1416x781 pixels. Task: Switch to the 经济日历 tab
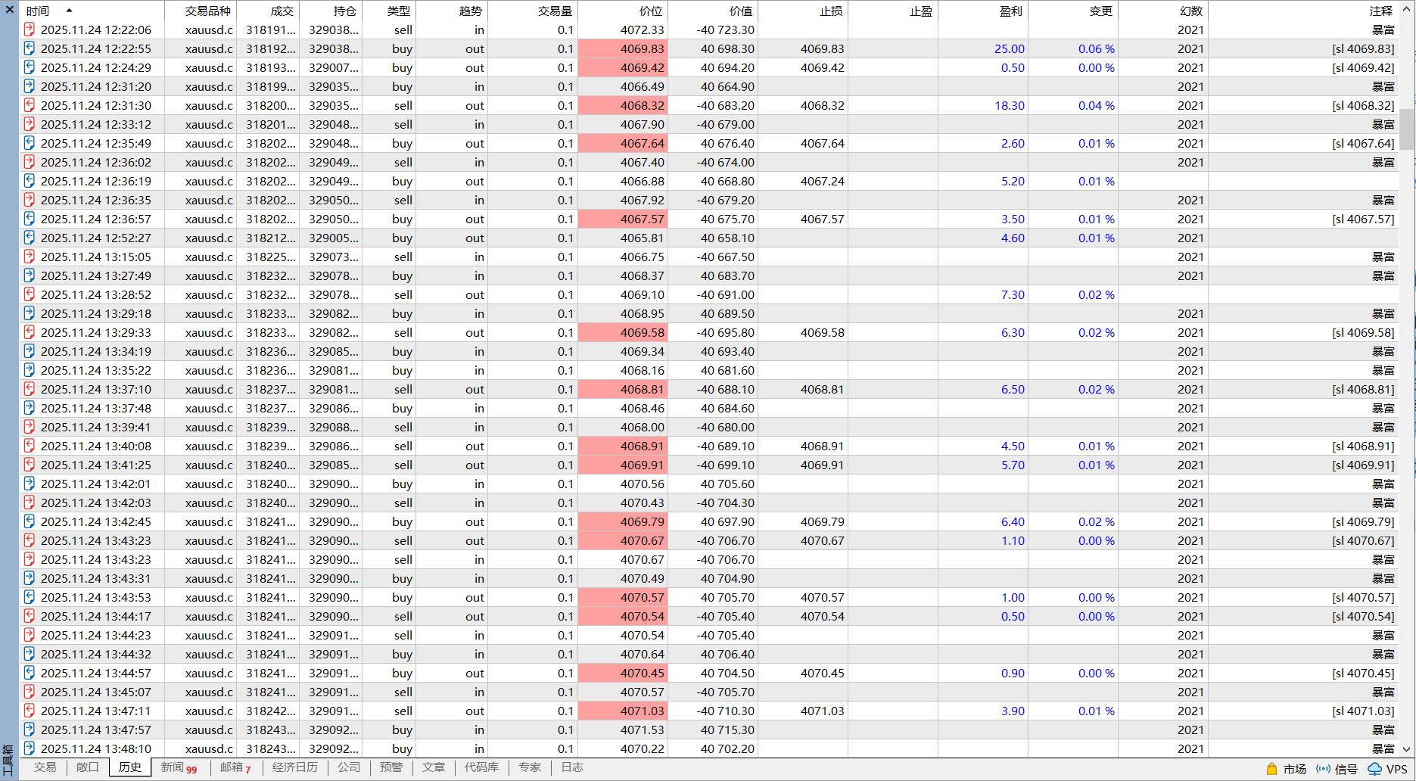click(x=294, y=767)
